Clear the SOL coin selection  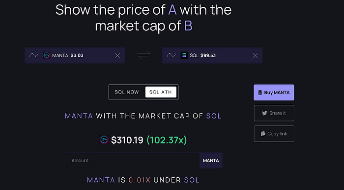click(255, 55)
